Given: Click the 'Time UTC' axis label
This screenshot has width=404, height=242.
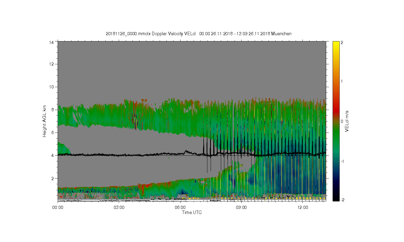Looking at the screenshot, I should (x=192, y=212).
